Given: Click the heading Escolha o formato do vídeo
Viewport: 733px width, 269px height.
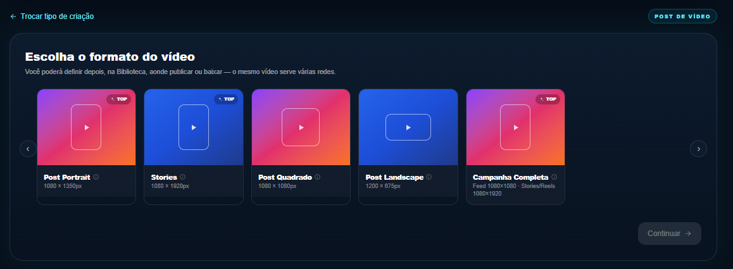Looking at the screenshot, I should pos(110,57).
